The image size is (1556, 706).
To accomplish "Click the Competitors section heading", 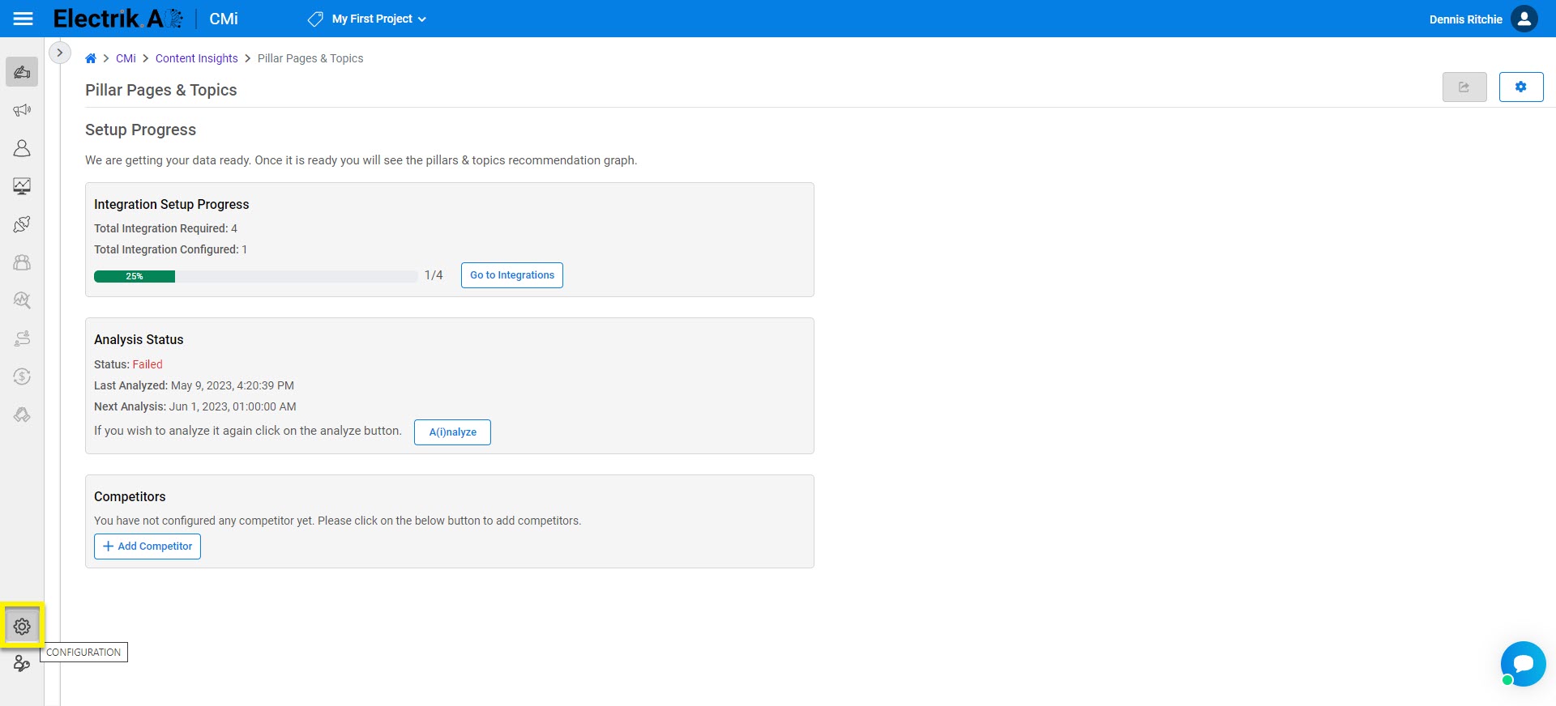I will coord(130,496).
